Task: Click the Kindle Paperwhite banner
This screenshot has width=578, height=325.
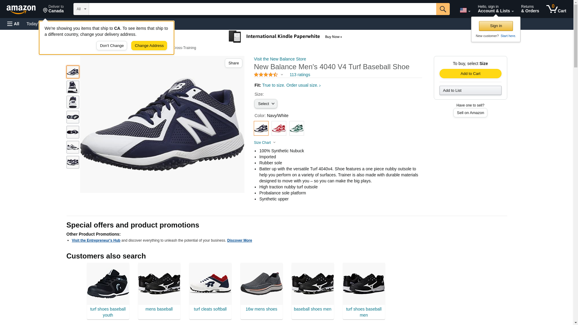Action: click(x=285, y=37)
